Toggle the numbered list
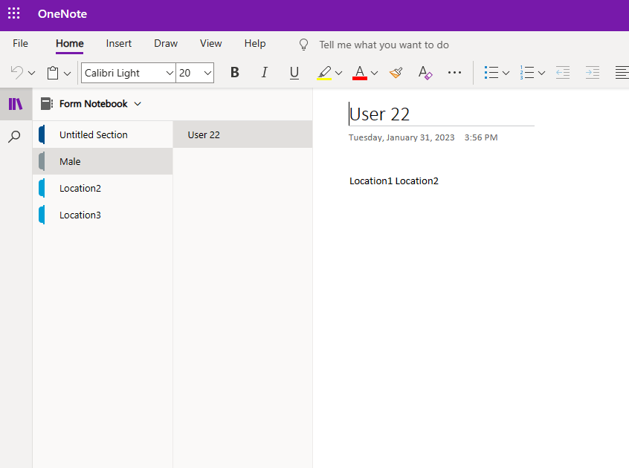 coord(529,72)
